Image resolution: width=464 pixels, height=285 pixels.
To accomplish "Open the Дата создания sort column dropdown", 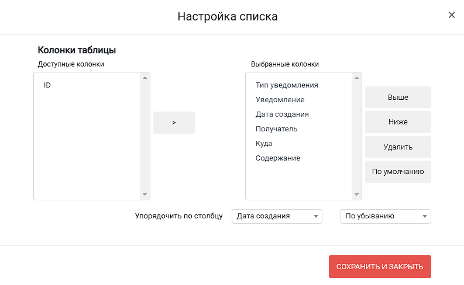I will pyautogui.click(x=277, y=216).
